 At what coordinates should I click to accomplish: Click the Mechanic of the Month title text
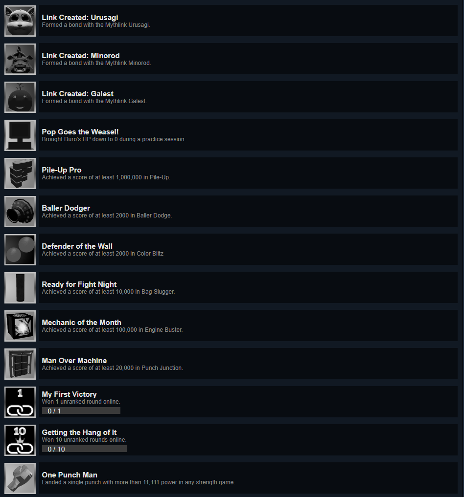tap(82, 323)
